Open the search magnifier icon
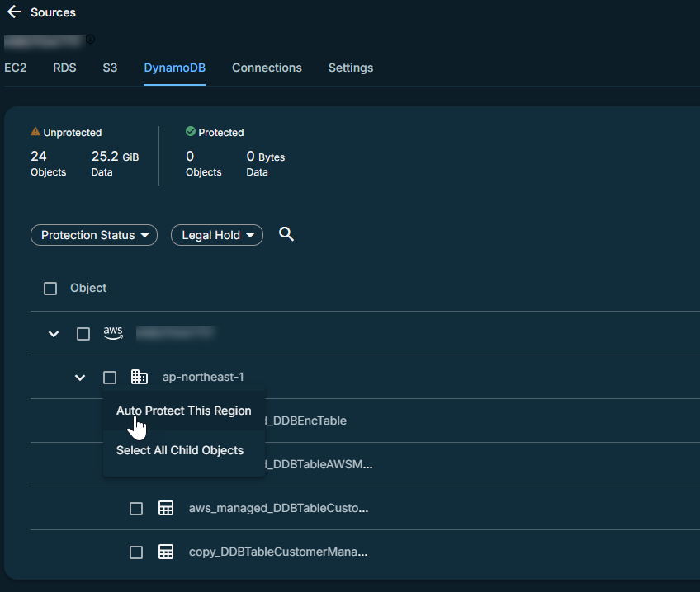The image size is (700, 592). pyautogui.click(x=286, y=234)
